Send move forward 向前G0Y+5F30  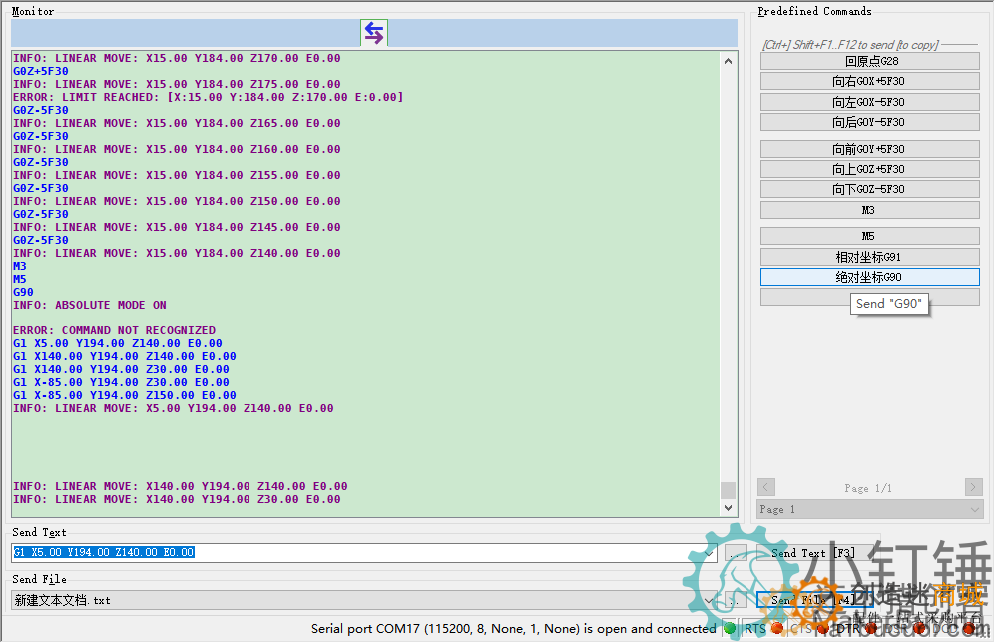pyautogui.click(x=870, y=149)
